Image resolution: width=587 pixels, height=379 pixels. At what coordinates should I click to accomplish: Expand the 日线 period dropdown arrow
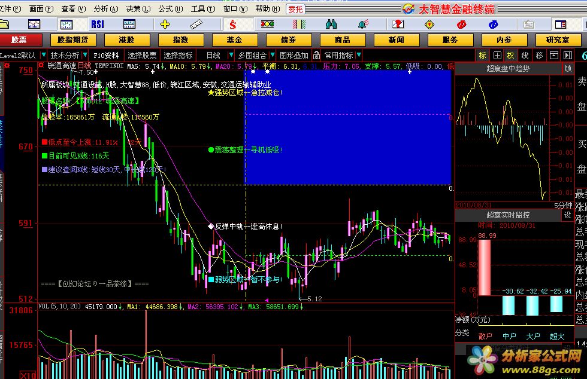[x=231, y=56]
